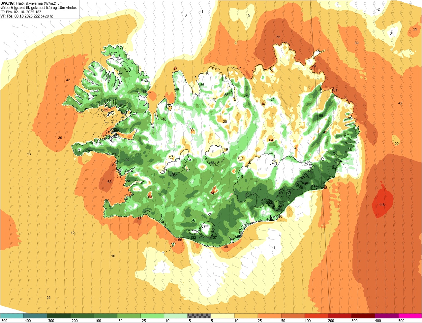Click the -85 value on the Snæfellsnes peninsula
The width and height of the screenshot is (422, 323).
coord(89,150)
